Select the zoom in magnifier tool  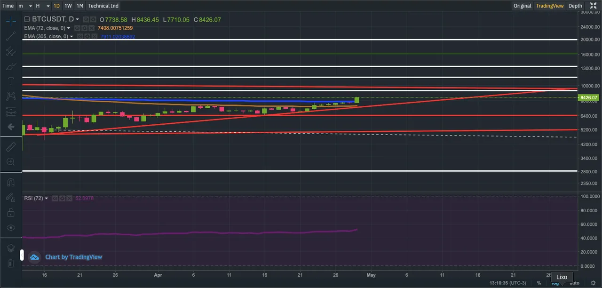click(11, 162)
